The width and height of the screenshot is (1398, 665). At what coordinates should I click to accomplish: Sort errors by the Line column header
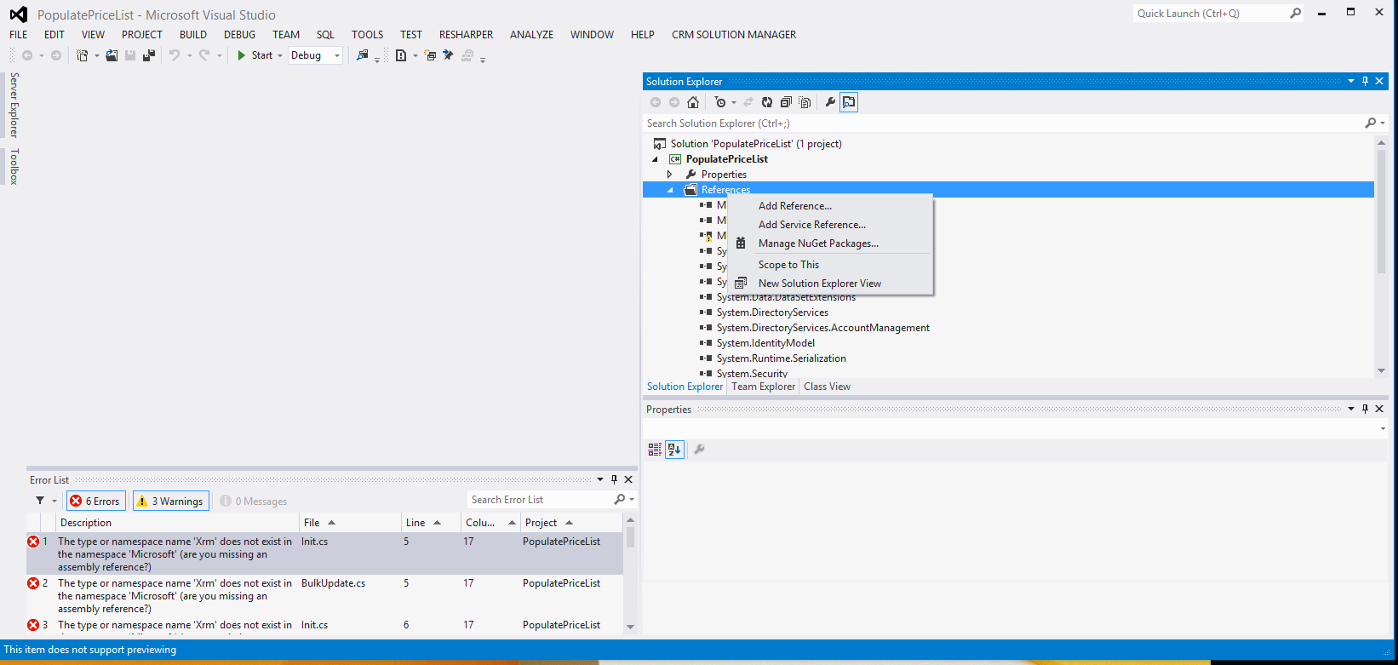point(430,523)
